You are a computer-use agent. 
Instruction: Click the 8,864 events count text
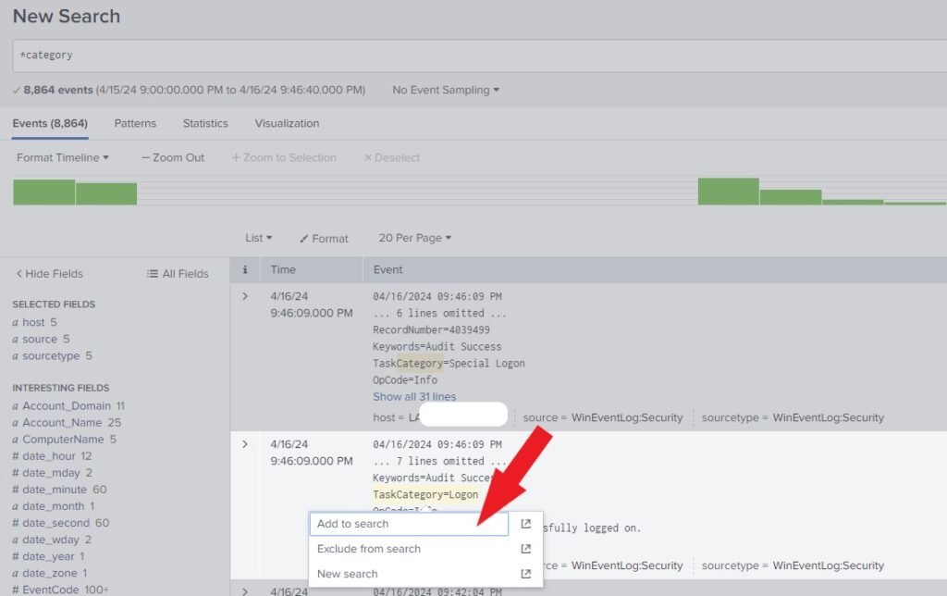pyautogui.click(x=58, y=90)
